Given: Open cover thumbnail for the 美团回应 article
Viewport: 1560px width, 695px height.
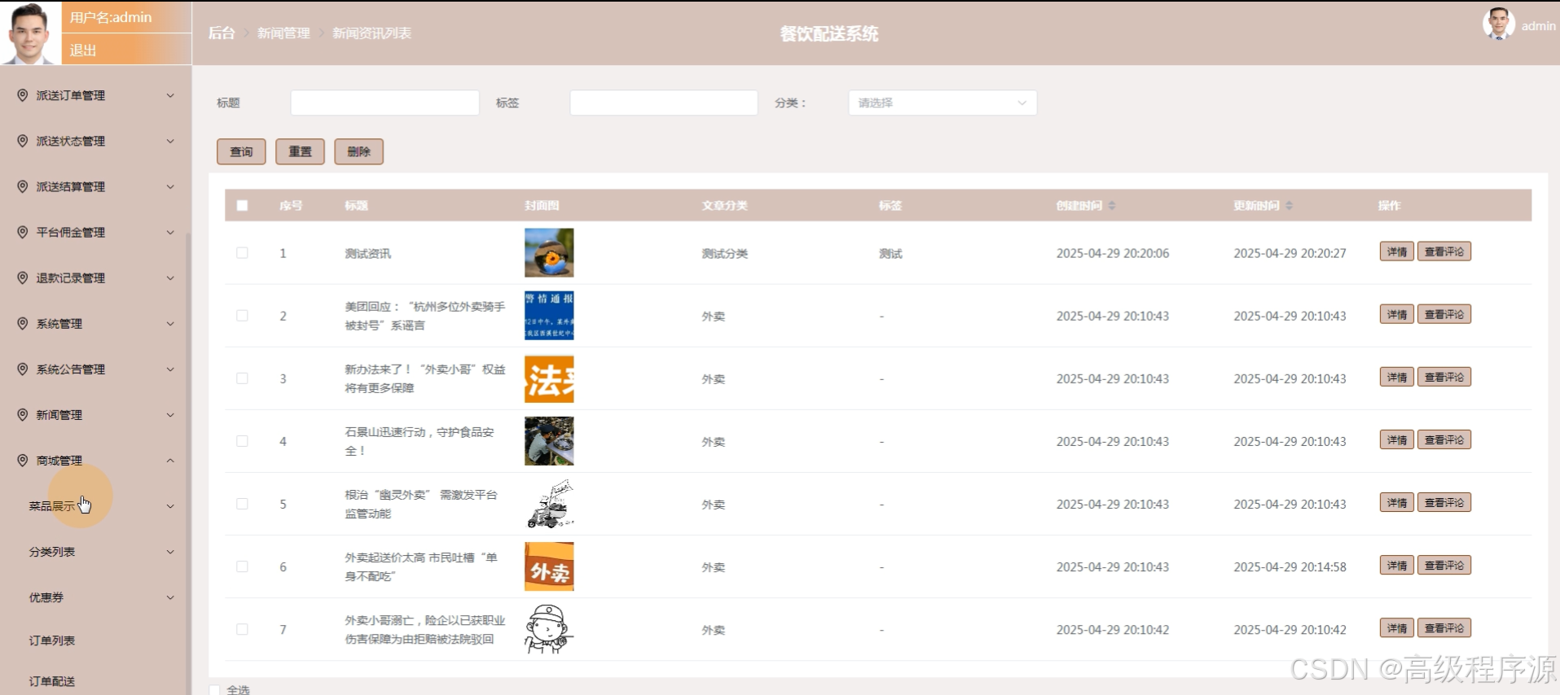Looking at the screenshot, I should tap(549, 316).
